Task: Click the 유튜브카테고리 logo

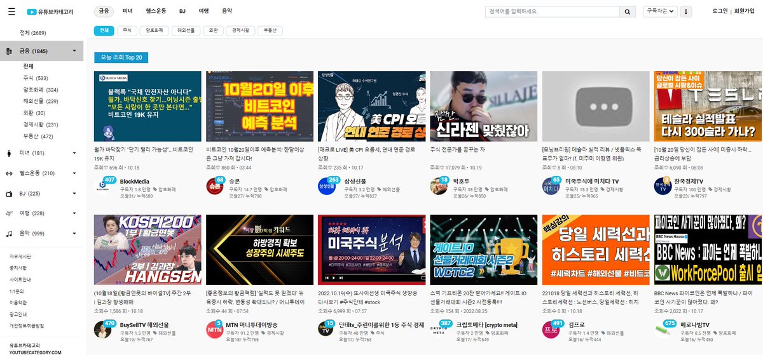Action: pyautogui.click(x=51, y=11)
